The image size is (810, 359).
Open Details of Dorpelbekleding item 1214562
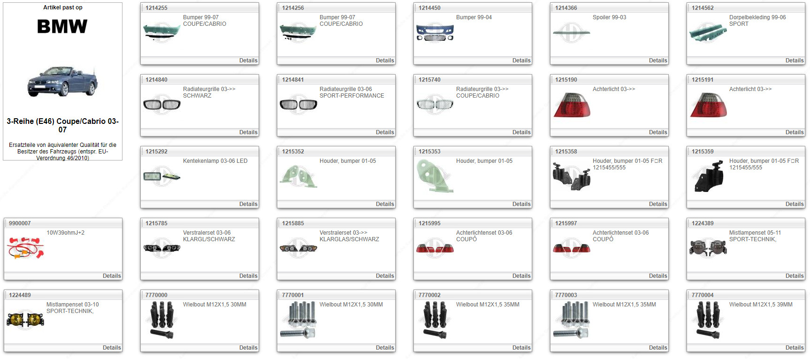coord(795,61)
